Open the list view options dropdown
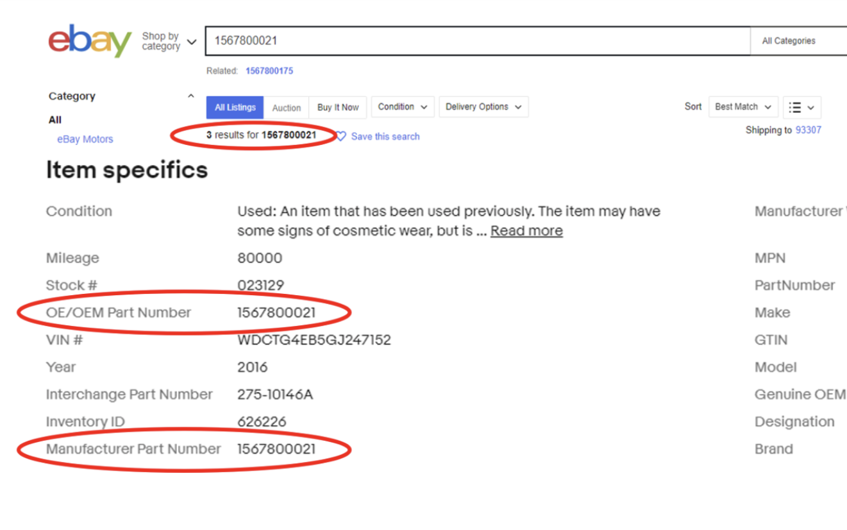847x530 pixels. point(802,108)
